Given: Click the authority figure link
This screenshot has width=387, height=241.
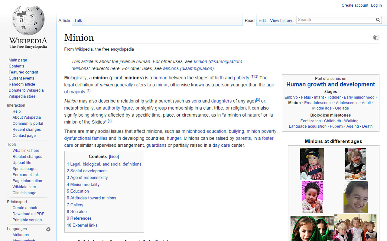Looking at the screenshot, I should (x=118, y=108).
